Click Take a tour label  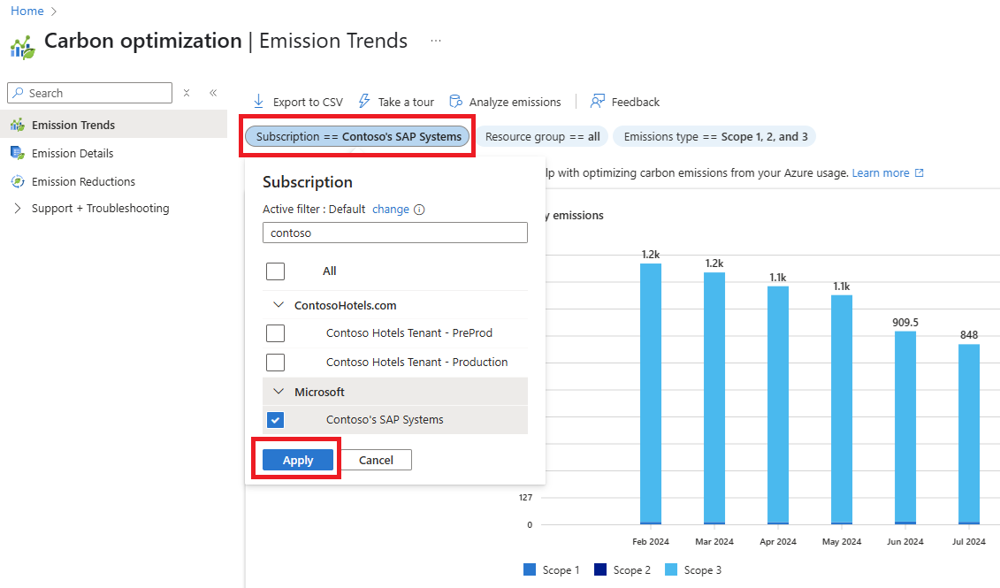pyautogui.click(x=406, y=102)
